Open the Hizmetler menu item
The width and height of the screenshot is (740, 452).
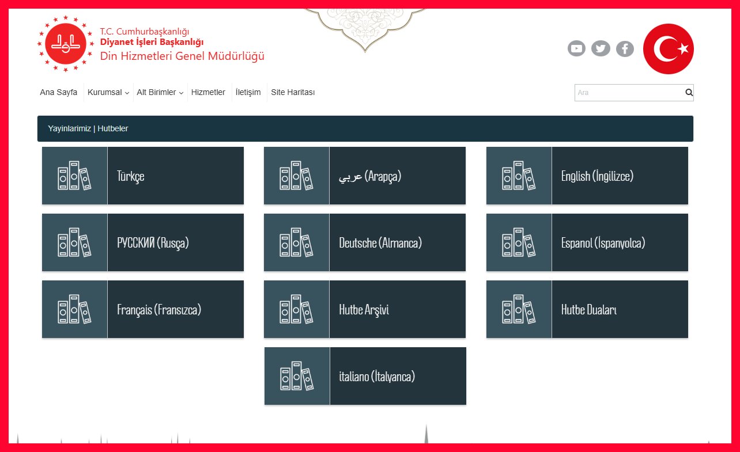[208, 92]
